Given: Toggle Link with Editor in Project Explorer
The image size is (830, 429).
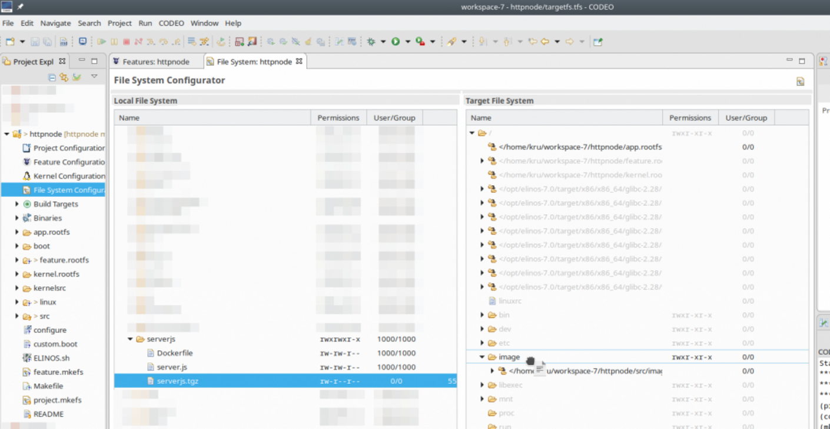Looking at the screenshot, I should click(x=63, y=76).
